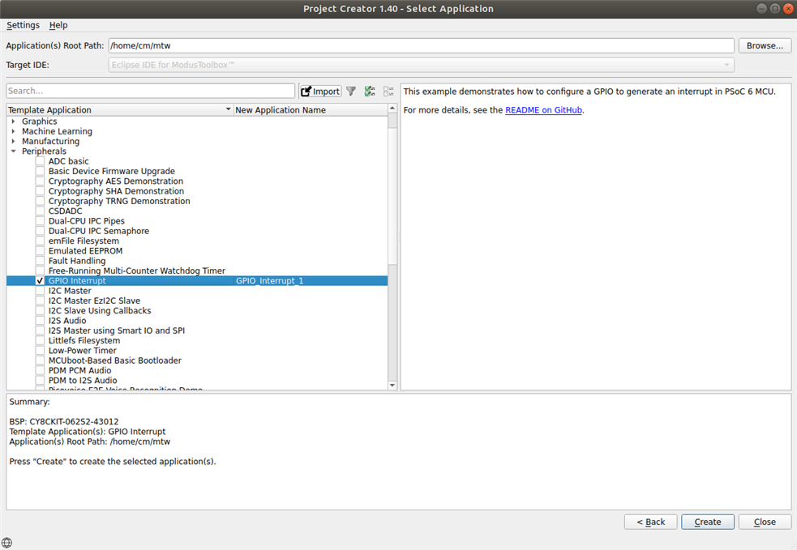Expand the Manufacturing category
This screenshot has height=550, width=797.
pyautogui.click(x=13, y=141)
